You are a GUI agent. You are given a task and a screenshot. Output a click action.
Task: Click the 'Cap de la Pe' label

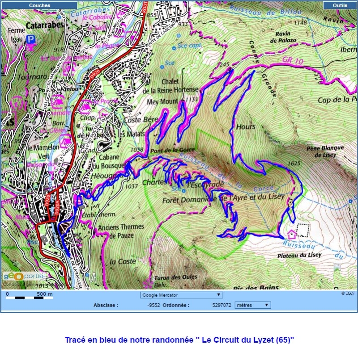(337, 100)
